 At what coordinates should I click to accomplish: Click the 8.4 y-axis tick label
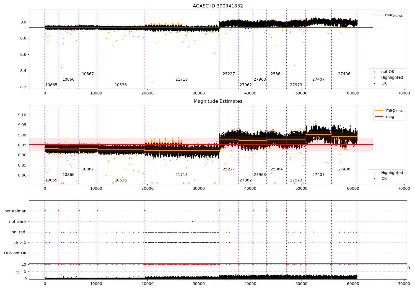pos(23,71)
